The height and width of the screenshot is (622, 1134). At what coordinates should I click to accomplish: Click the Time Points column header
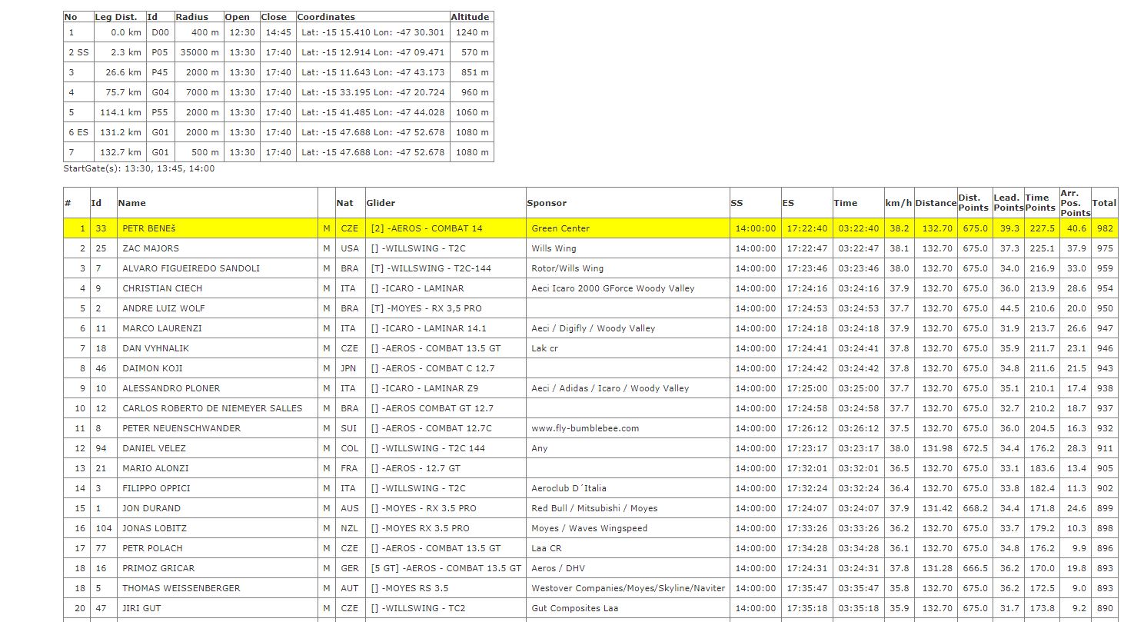[1041, 203]
